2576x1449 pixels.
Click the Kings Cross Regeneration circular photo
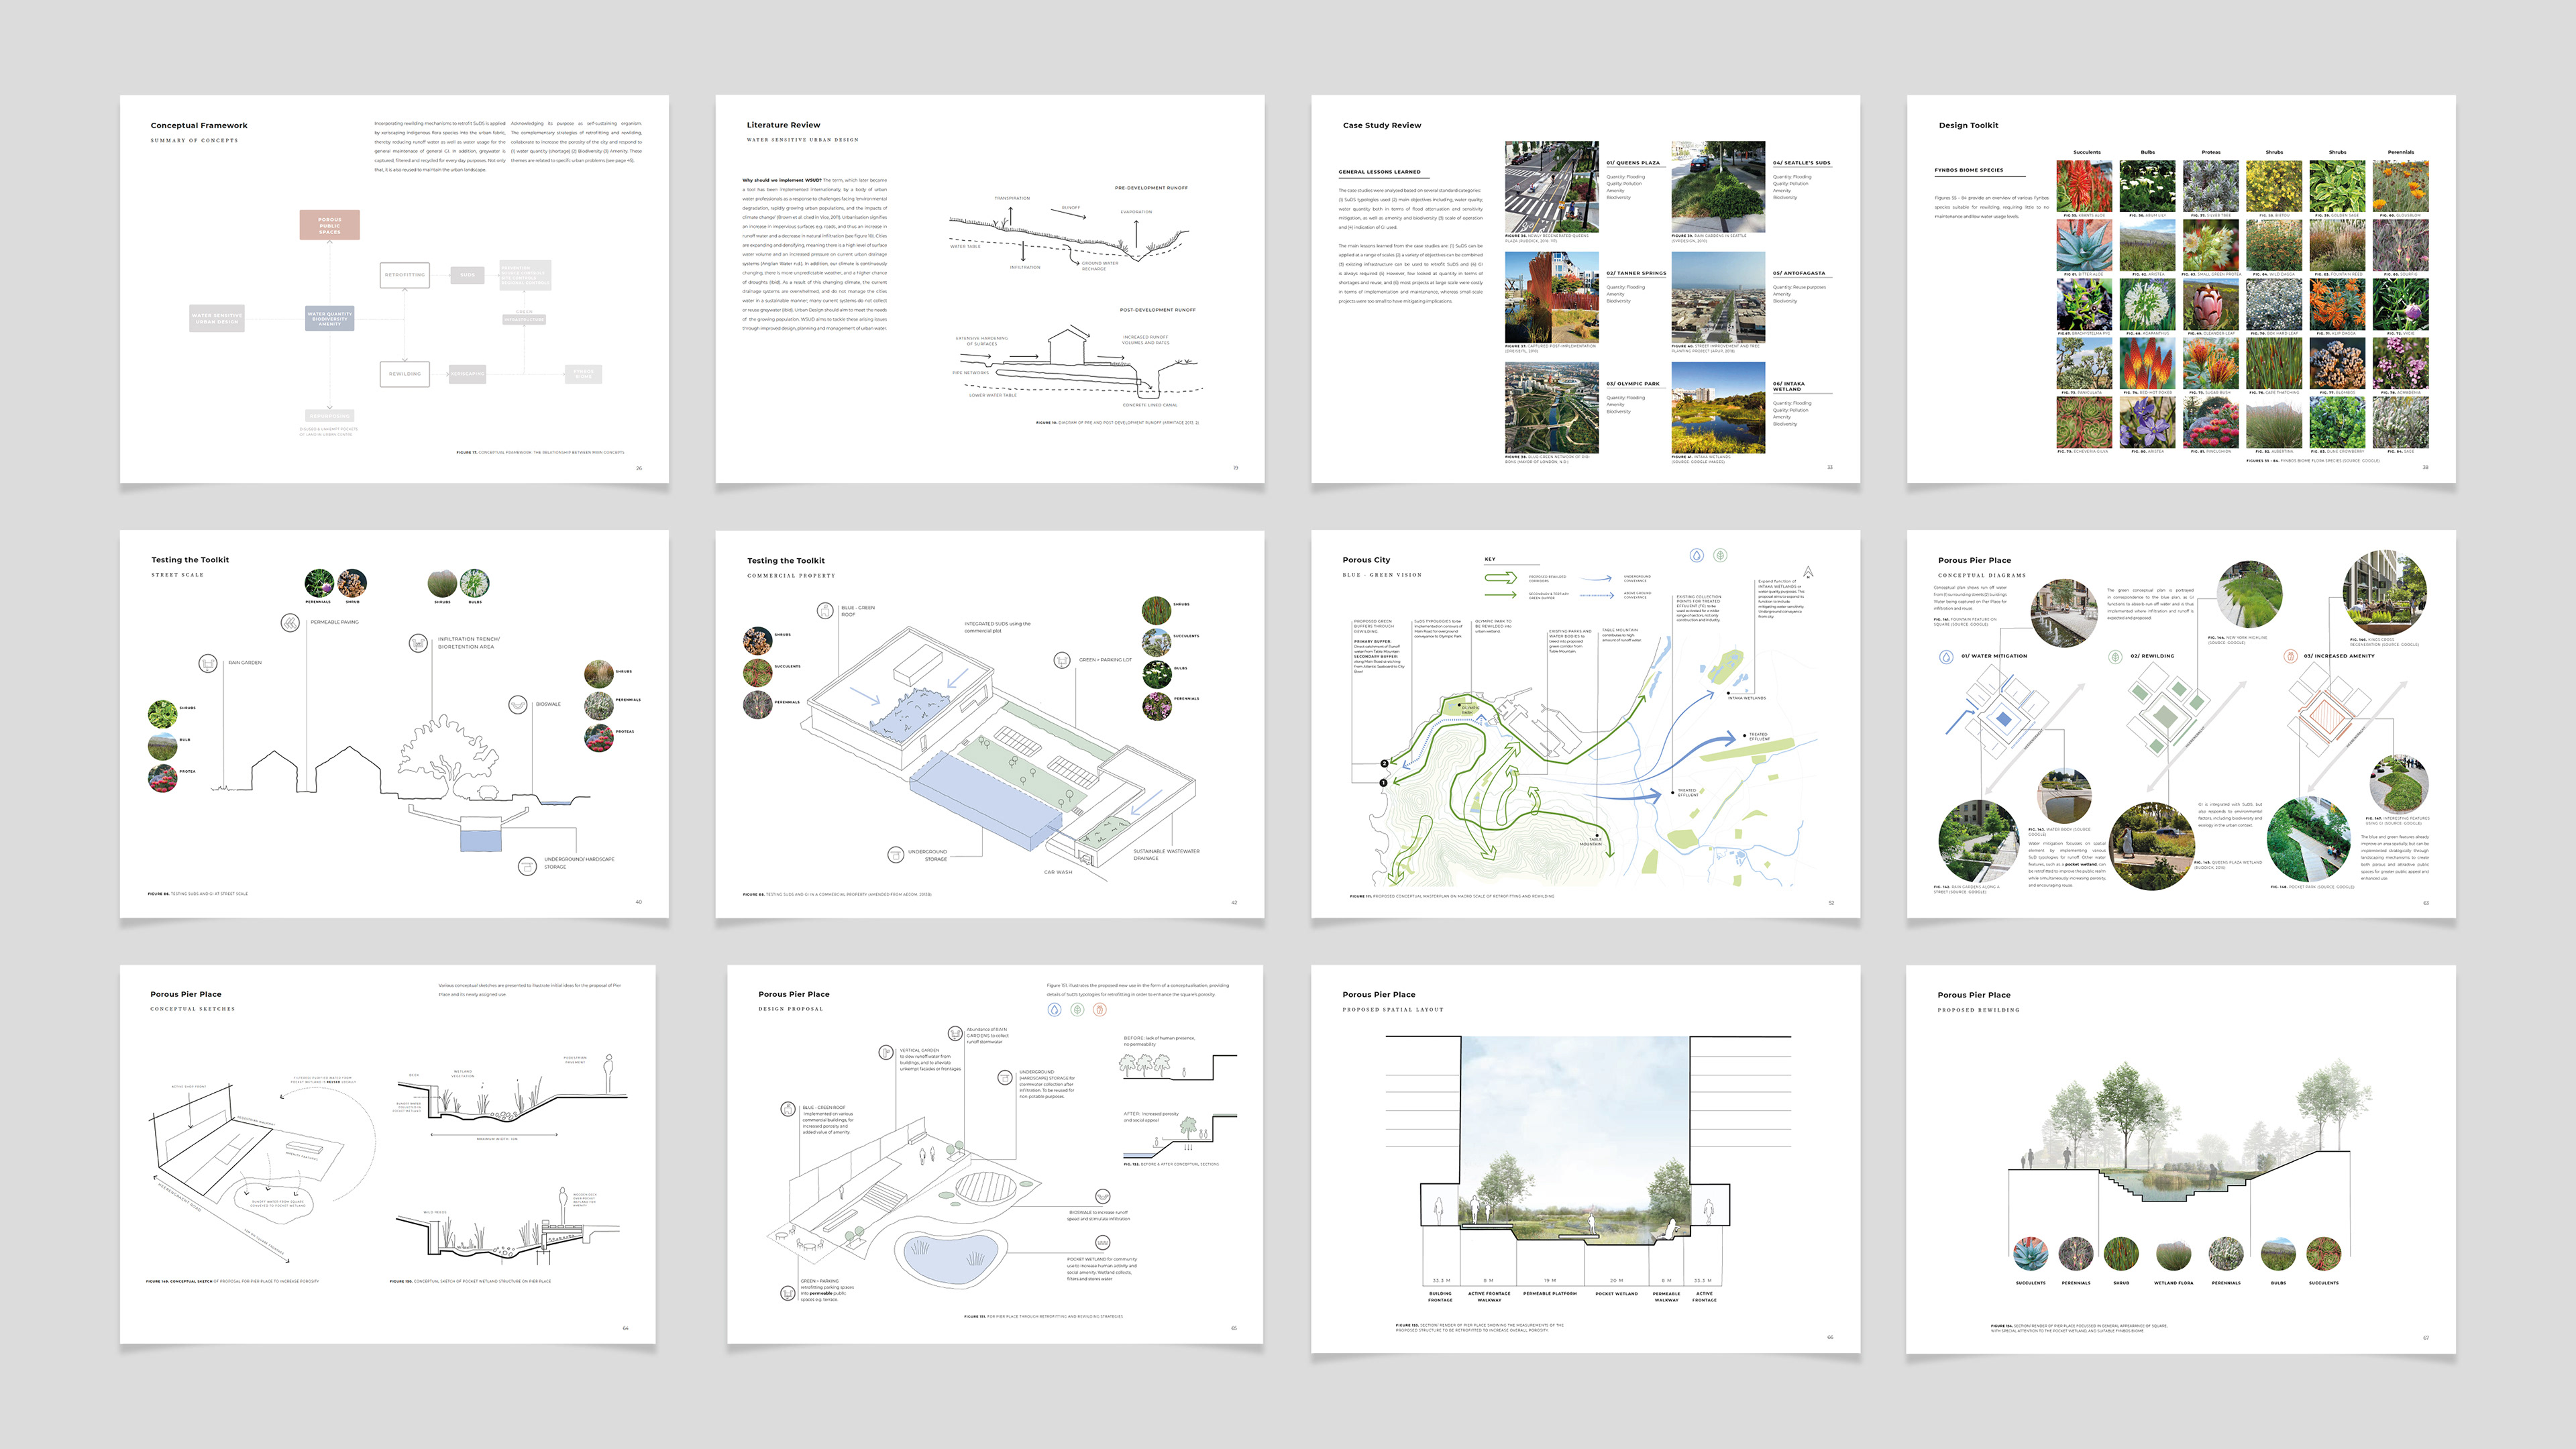[x=2385, y=593]
